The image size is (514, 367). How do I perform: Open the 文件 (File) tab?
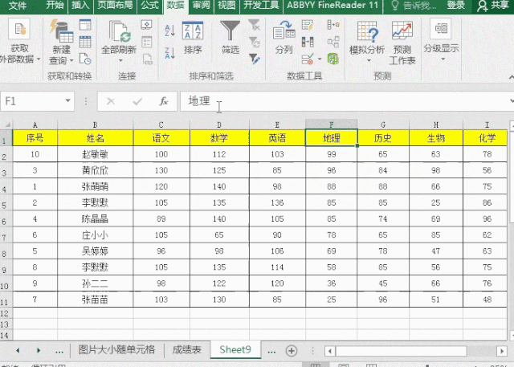(17, 6)
